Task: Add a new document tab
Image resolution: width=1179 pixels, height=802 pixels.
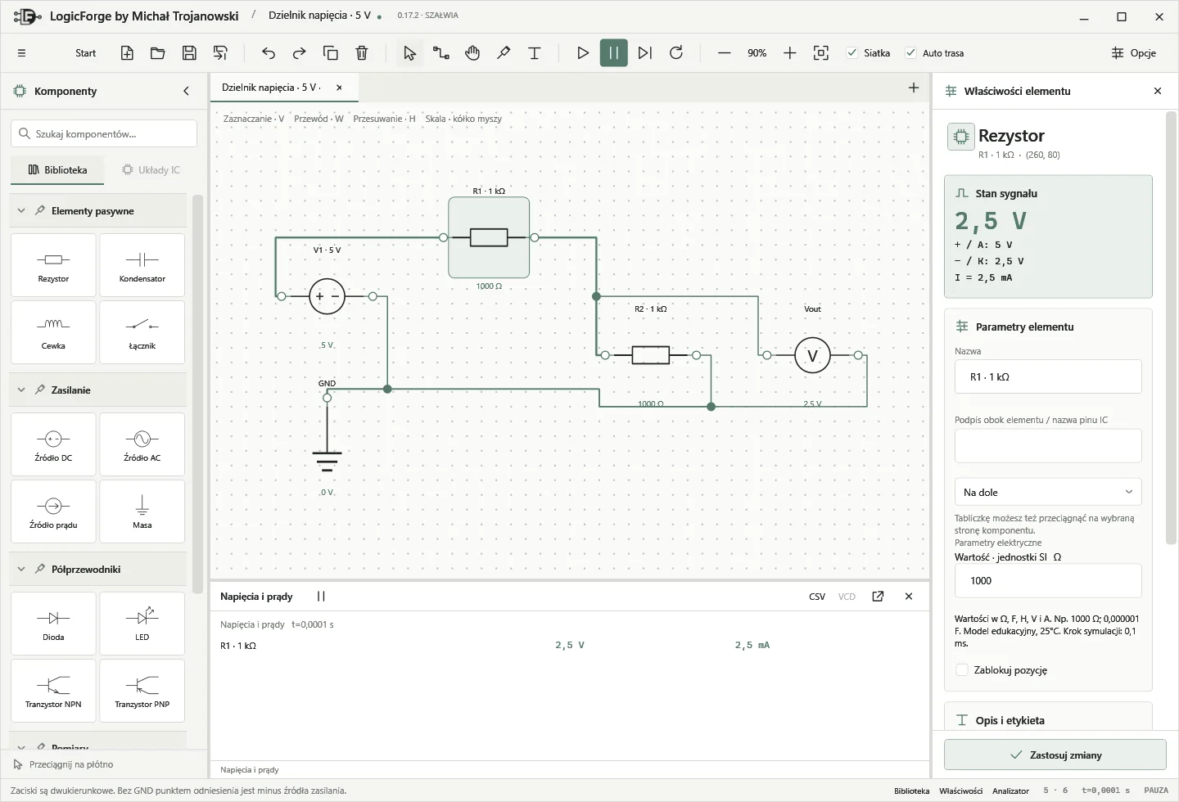Action: pyautogui.click(x=914, y=88)
